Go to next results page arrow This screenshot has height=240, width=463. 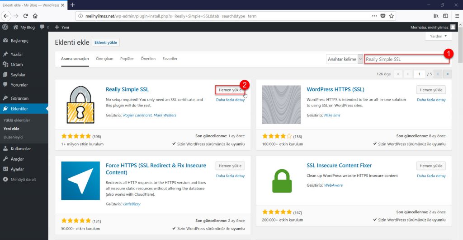438,74
